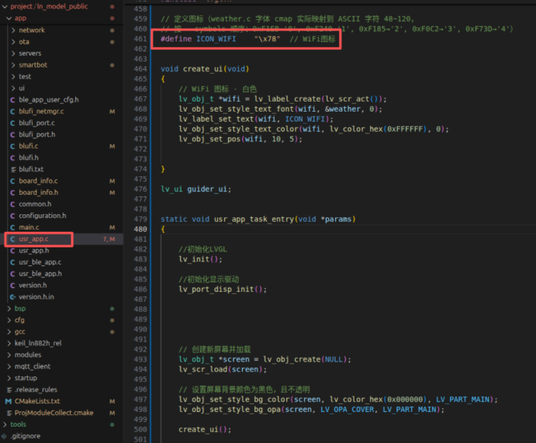
Task: Open blufi.txt file
Action: pyautogui.click(x=31, y=169)
